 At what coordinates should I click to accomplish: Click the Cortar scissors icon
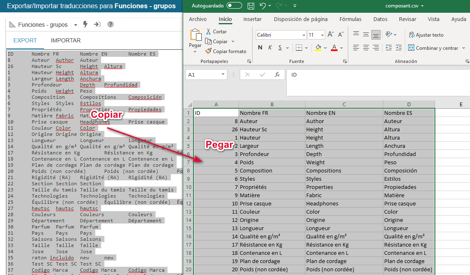click(208, 32)
